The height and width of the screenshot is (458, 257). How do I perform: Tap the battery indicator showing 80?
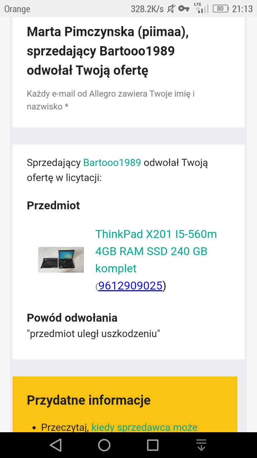220,9
